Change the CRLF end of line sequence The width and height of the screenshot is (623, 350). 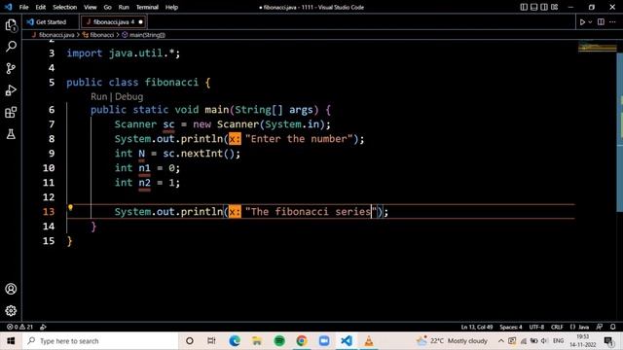[557, 327]
